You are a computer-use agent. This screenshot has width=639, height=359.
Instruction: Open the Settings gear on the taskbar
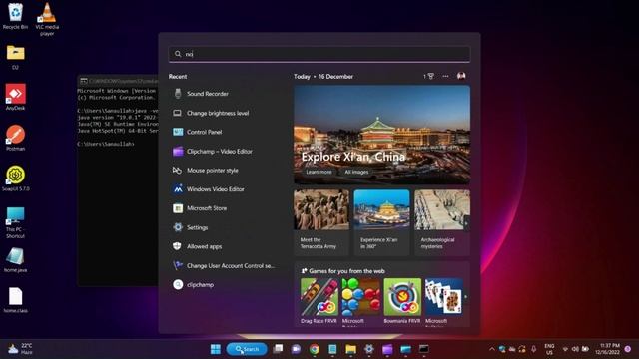tap(369, 349)
